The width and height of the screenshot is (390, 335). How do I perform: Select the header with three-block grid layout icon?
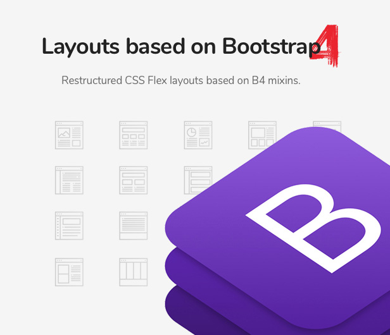pos(134,135)
